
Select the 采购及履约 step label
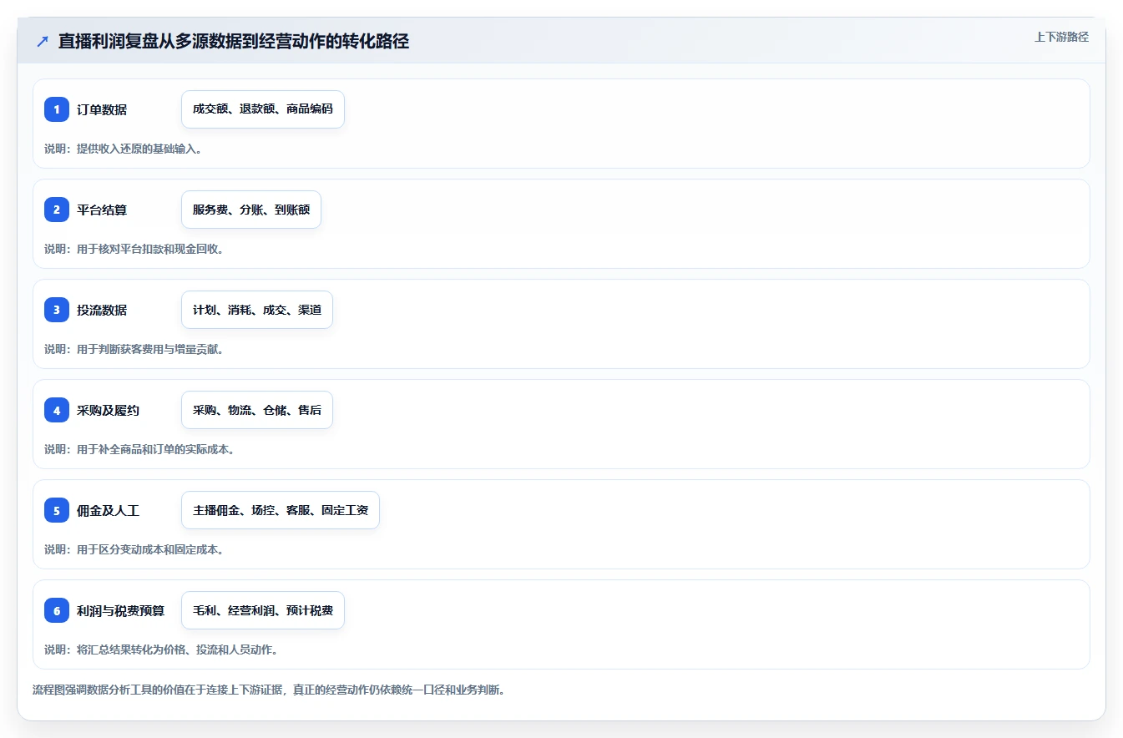pyautogui.click(x=108, y=410)
